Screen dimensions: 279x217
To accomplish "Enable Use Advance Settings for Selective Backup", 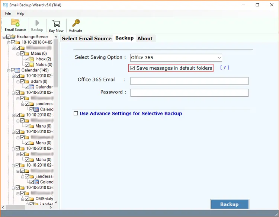I will click(76, 114).
